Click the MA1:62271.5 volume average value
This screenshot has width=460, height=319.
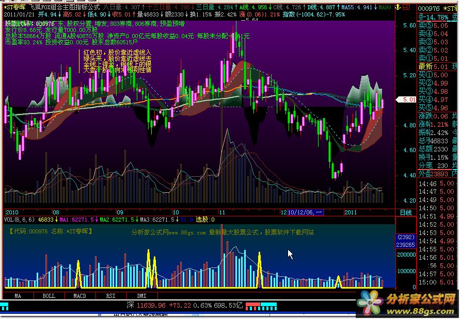click(76, 220)
